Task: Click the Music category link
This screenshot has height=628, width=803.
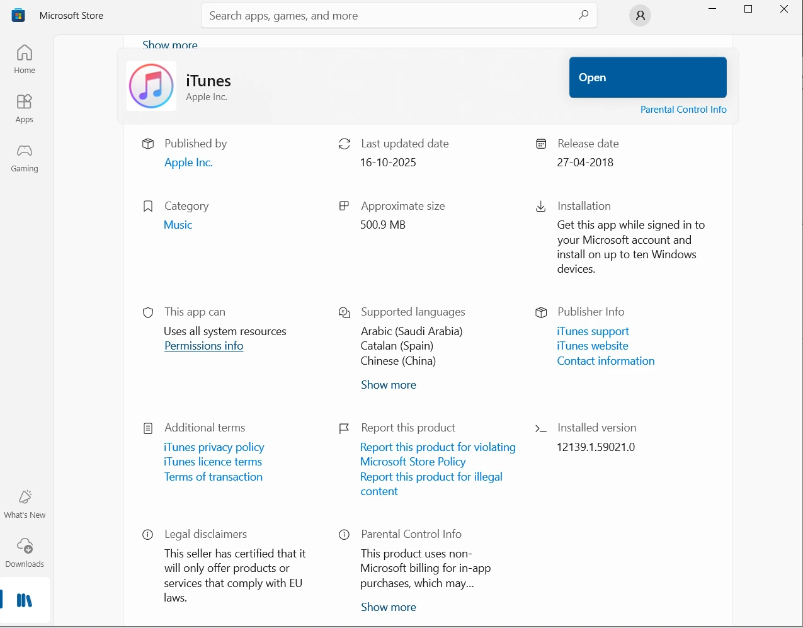Action: coord(178,224)
